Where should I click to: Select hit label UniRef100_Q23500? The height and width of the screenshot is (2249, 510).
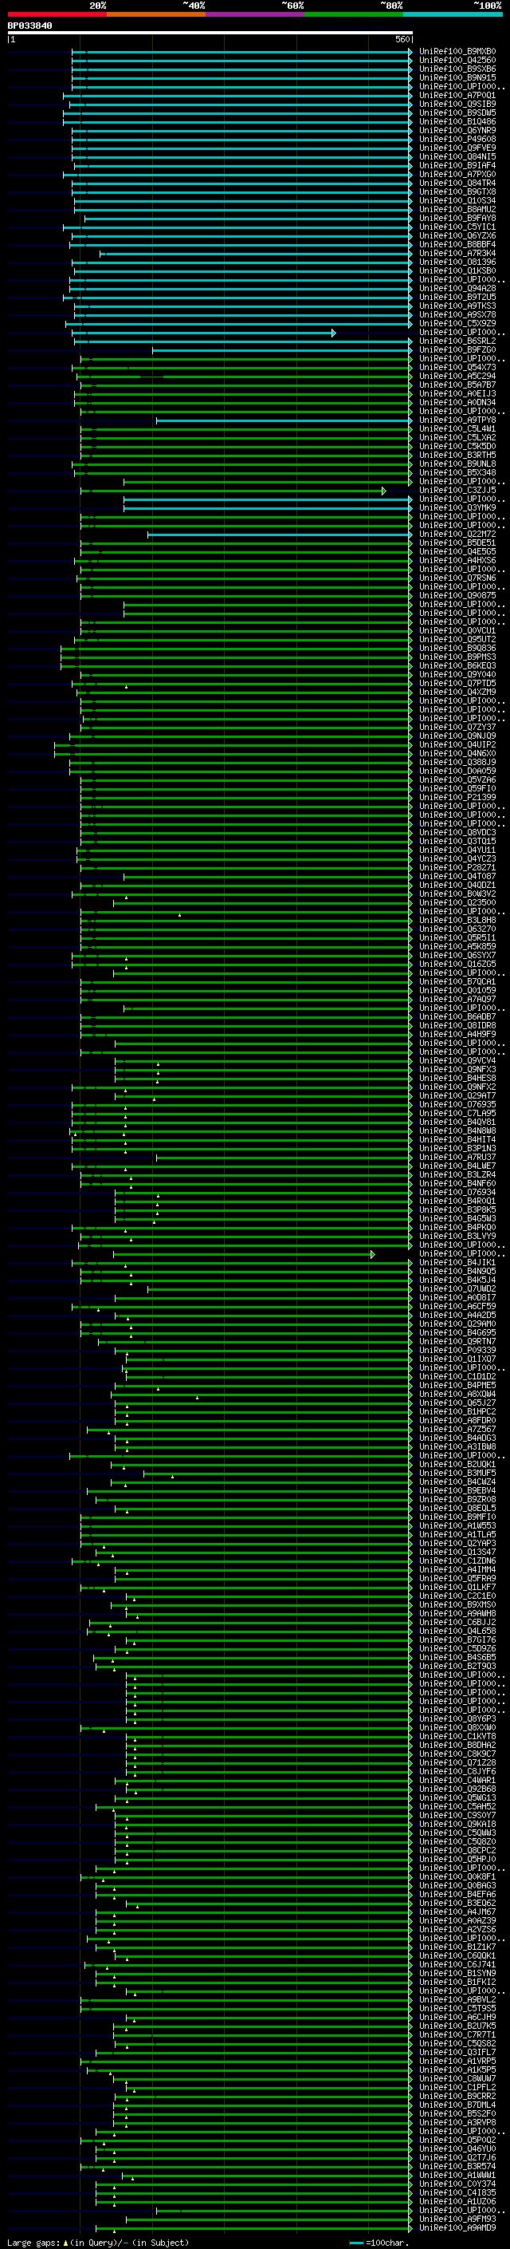click(x=457, y=903)
